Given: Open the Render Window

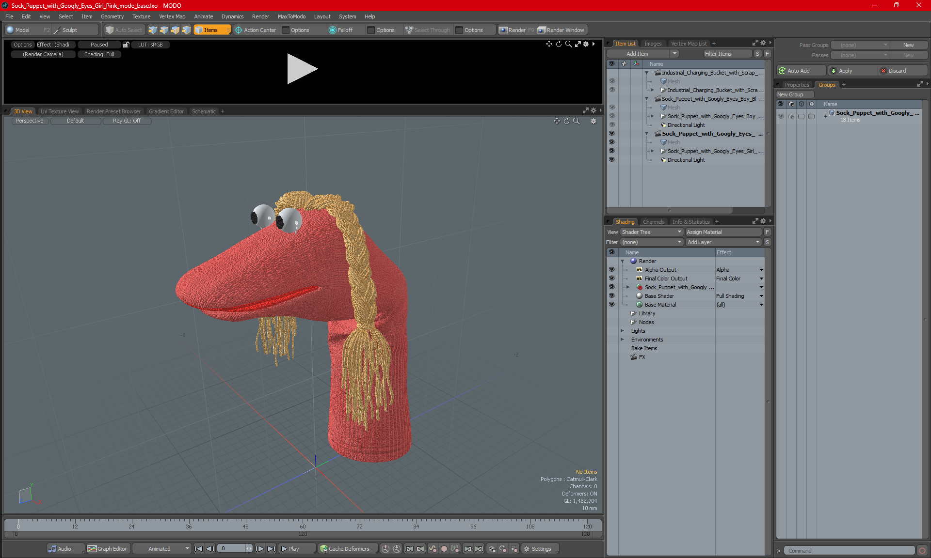Looking at the screenshot, I should coord(562,30).
